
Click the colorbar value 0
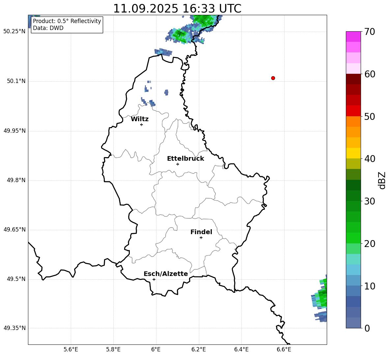(367, 328)
